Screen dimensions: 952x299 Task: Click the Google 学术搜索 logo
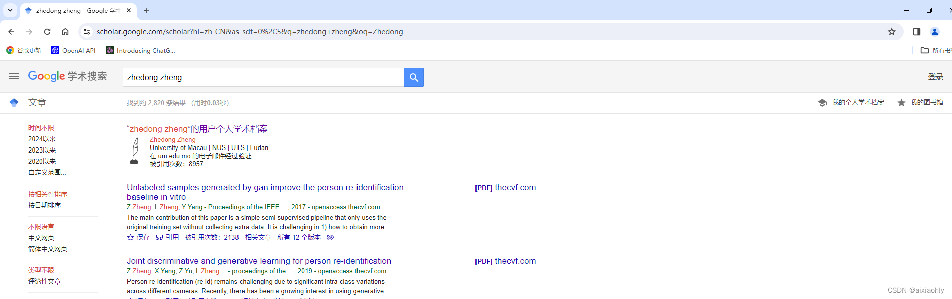pos(67,76)
